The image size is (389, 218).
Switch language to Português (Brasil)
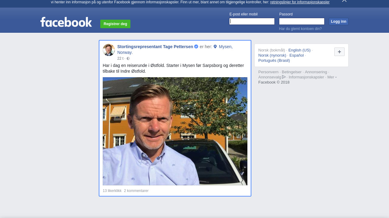pos(274,61)
